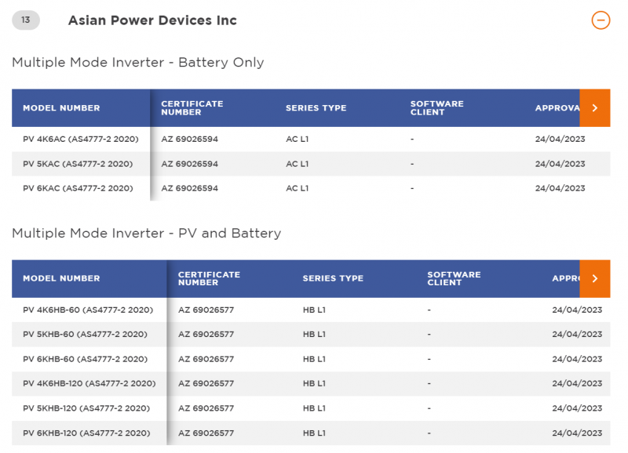
Task: Click Certificate Number header in Battery Only table
Action: 192,108
